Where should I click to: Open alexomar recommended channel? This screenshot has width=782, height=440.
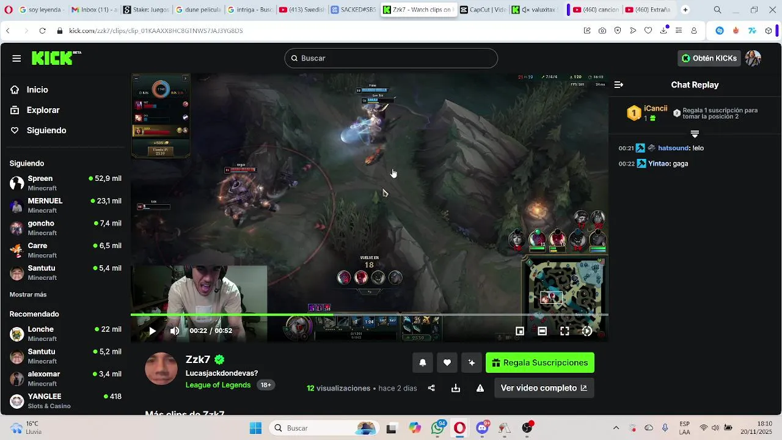pyautogui.click(x=65, y=378)
